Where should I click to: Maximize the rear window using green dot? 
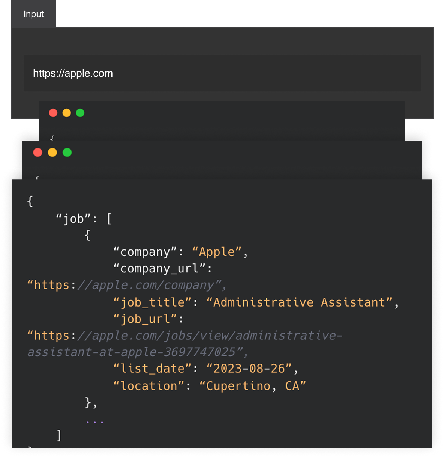click(80, 113)
